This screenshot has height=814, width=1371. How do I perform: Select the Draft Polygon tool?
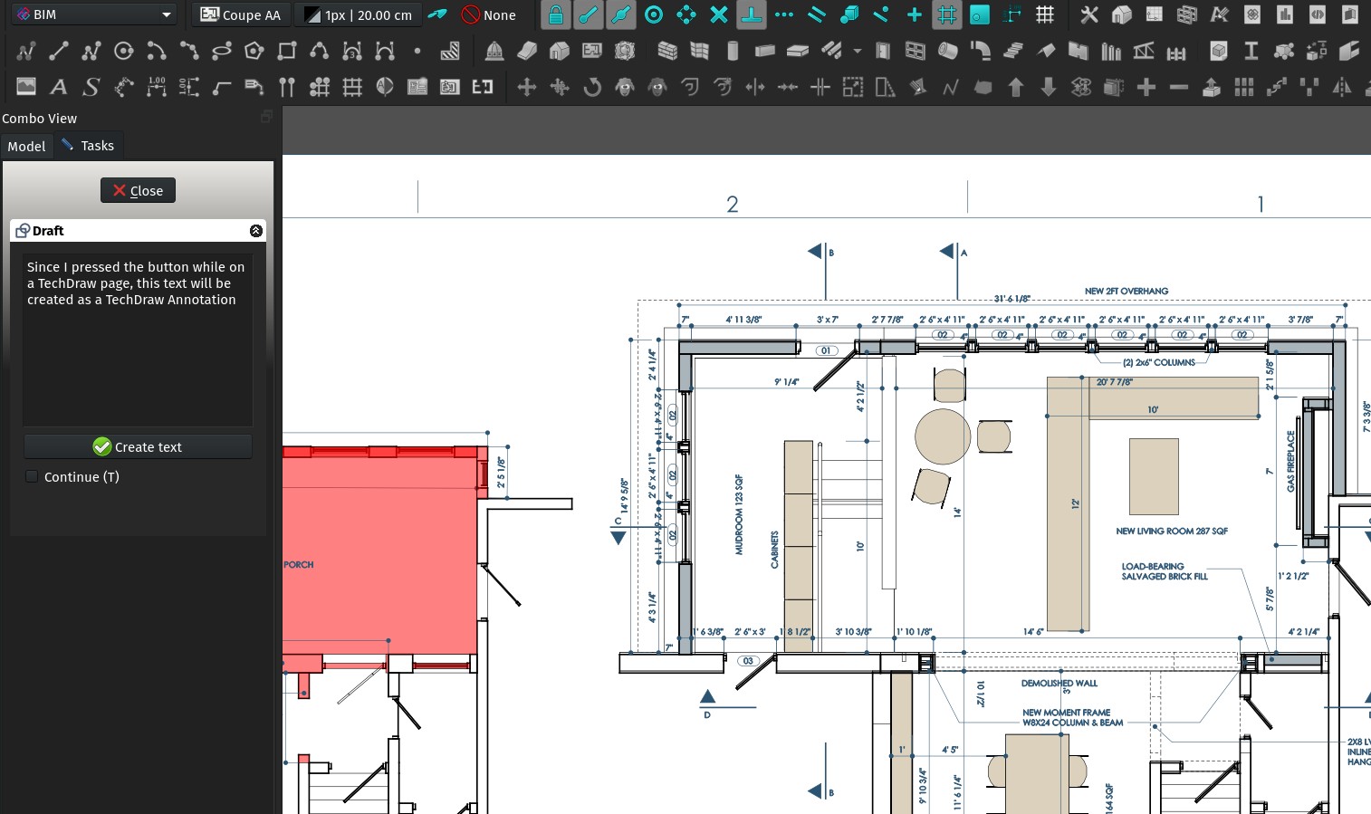[x=254, y=51]
